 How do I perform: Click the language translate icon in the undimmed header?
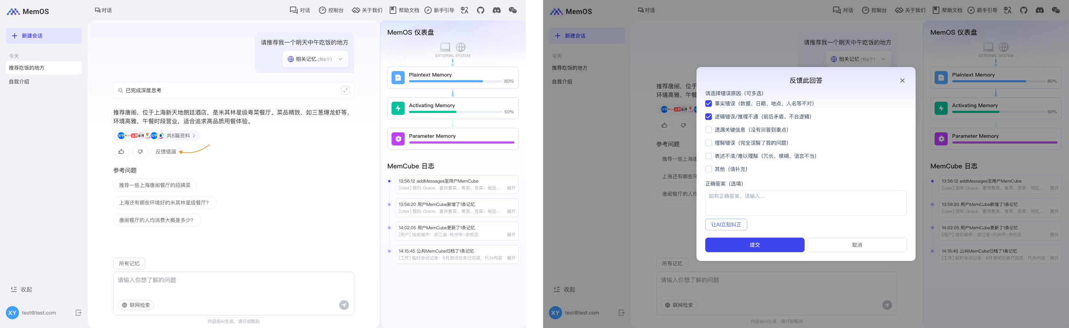464,10
